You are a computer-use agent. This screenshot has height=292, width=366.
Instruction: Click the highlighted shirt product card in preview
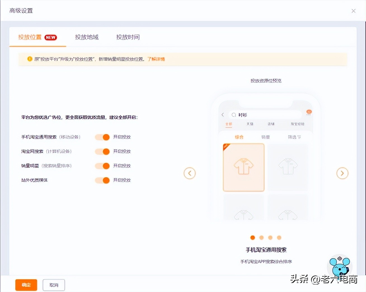(243, 167)
